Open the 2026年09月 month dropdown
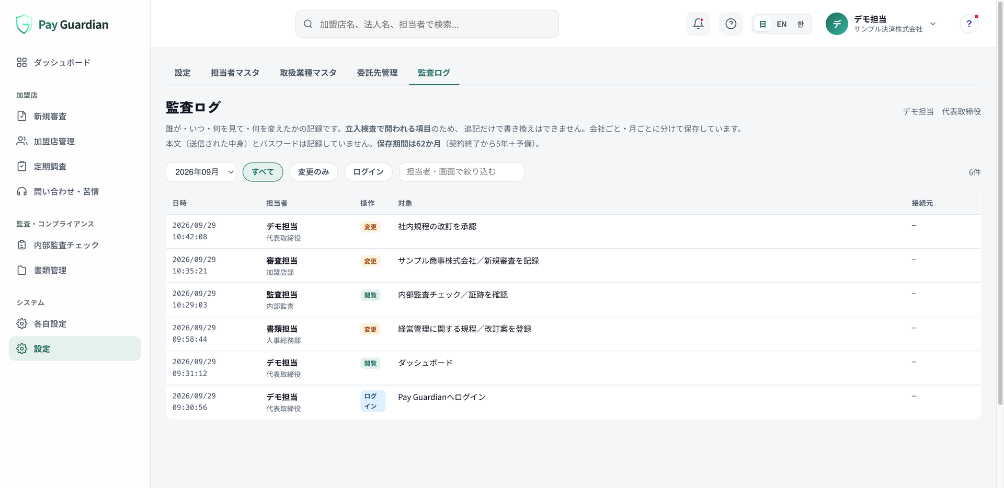Viewport: 1004px width, 488px height. click(x=201, y=172)
